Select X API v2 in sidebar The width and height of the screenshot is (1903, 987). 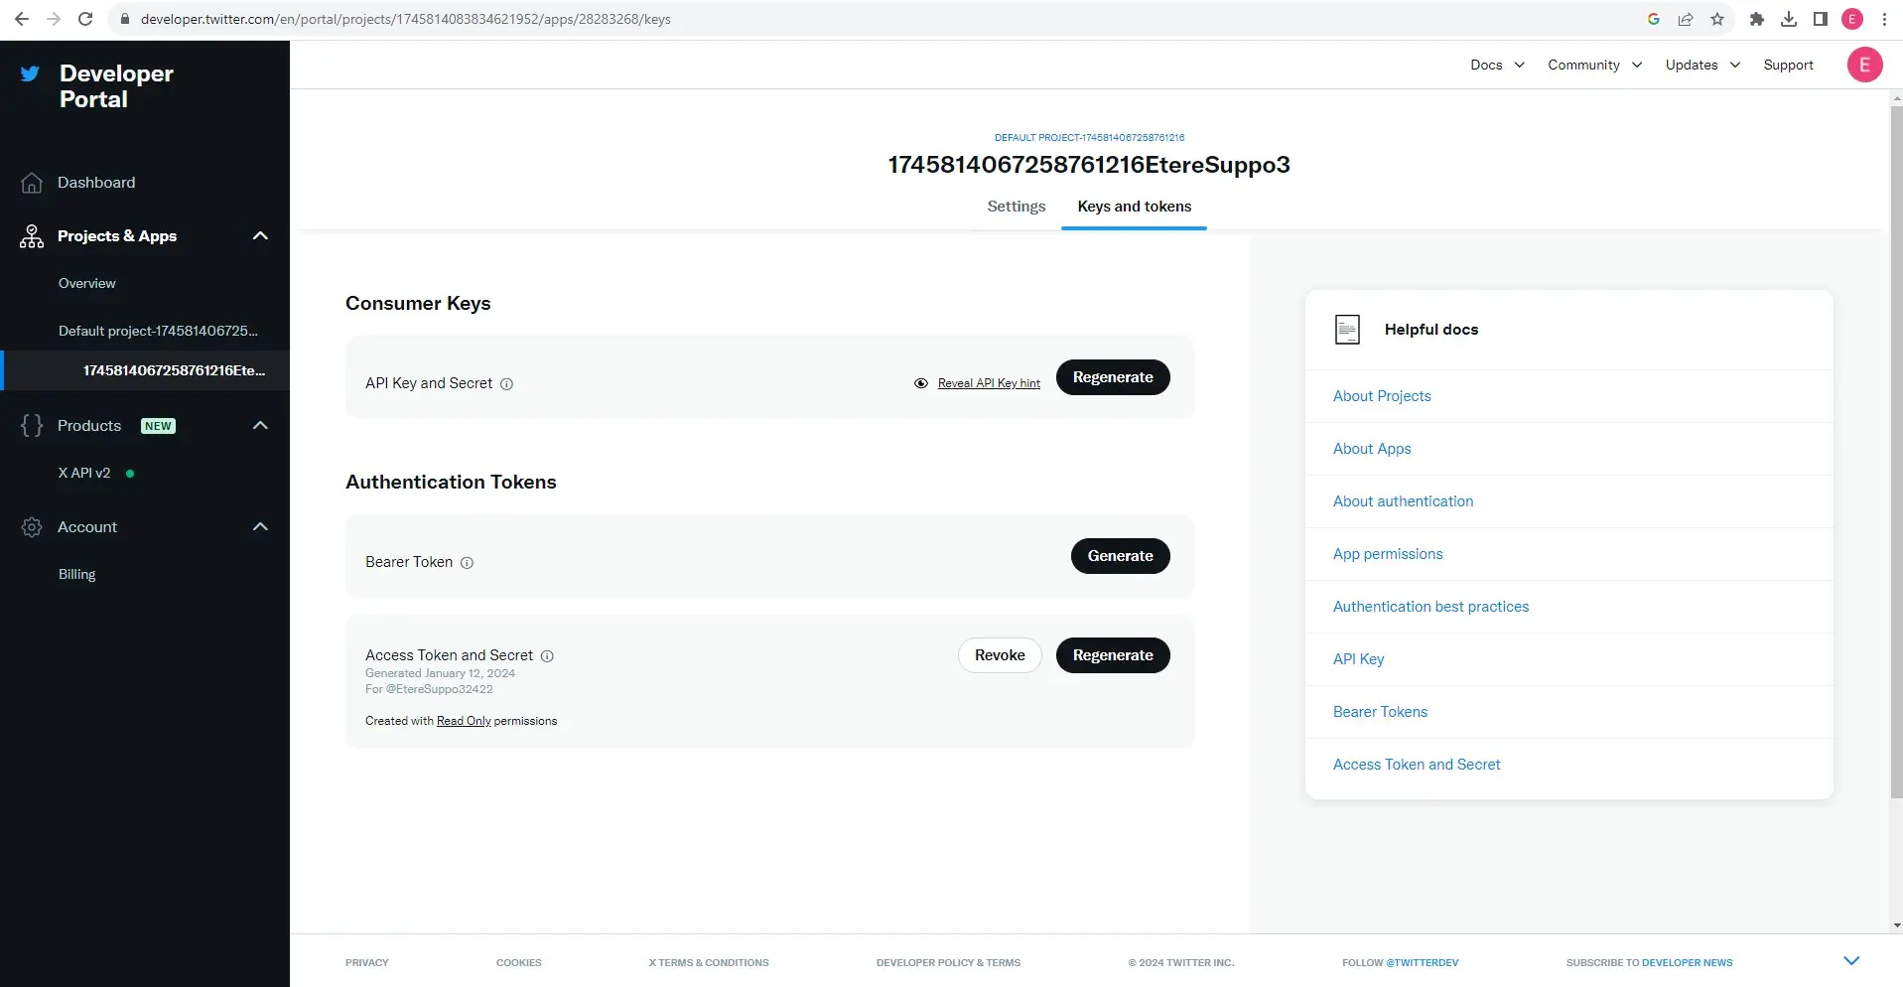click(84, 474)
